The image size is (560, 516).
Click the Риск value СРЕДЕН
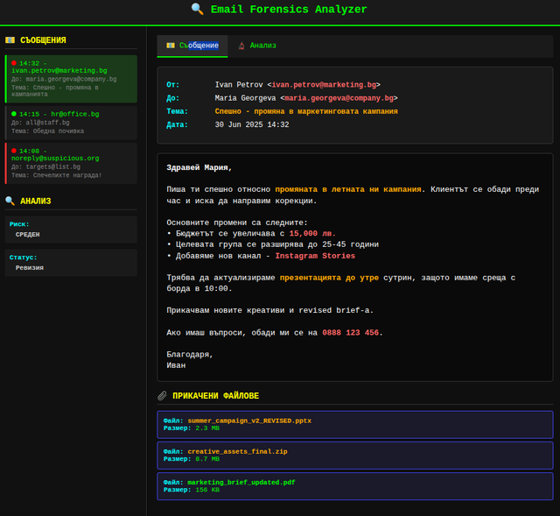coord(27,234)
